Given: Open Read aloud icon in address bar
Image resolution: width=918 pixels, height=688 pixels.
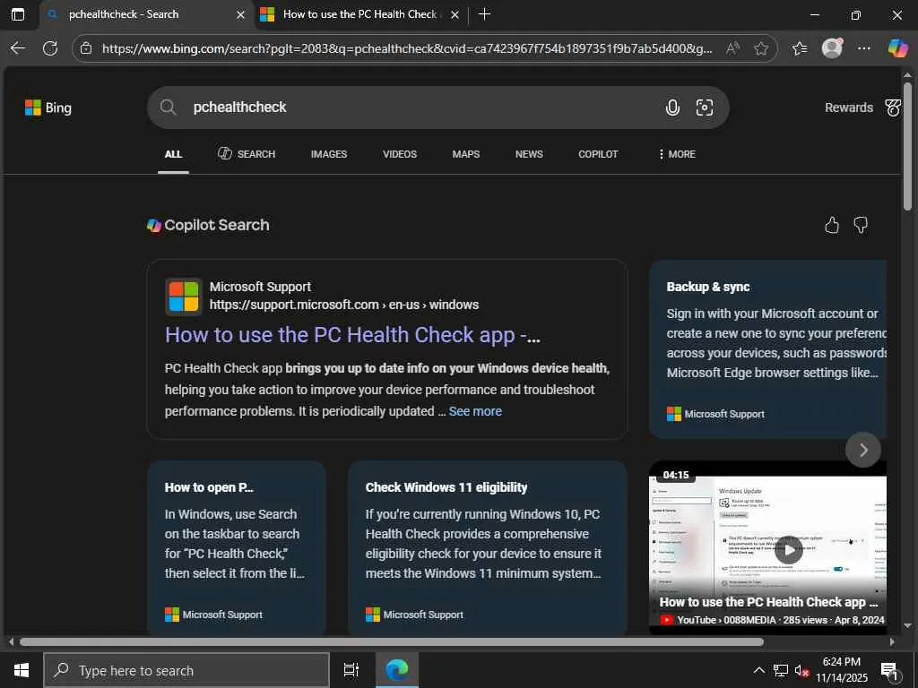Looking at the screenshot, I should [x=732, y=48].
